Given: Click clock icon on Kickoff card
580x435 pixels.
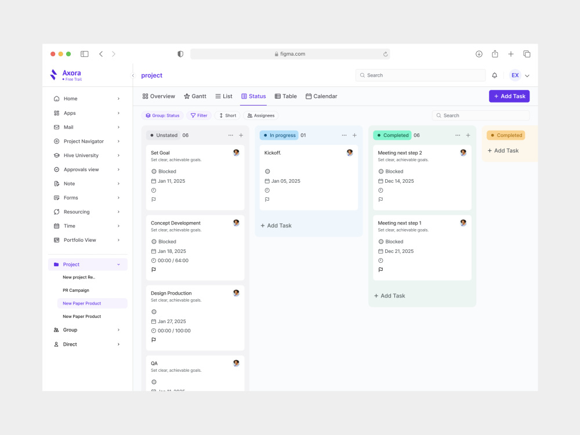Looking at the screenshot, I should point(267,190).
